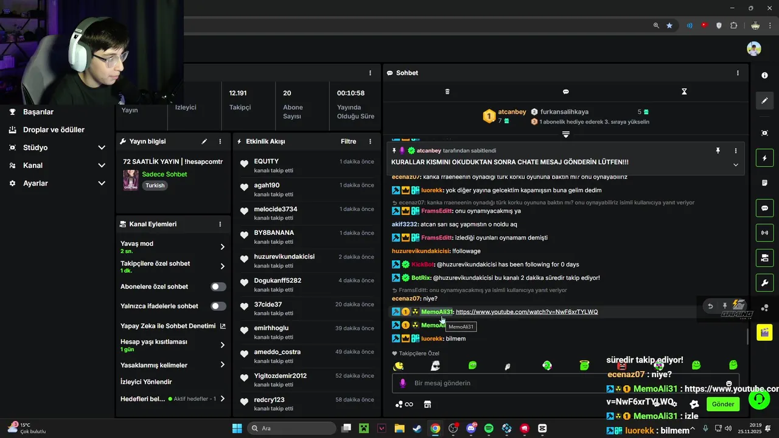
Task: Open the YouTube link from MemoAli31
Action: point(526,312)
